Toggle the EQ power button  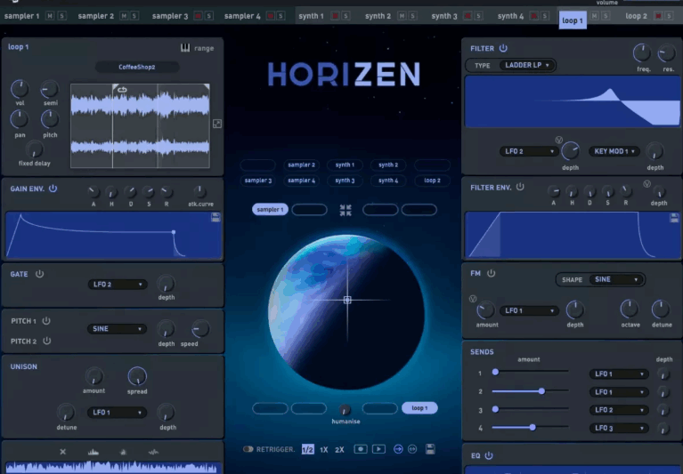coord(489,455)
